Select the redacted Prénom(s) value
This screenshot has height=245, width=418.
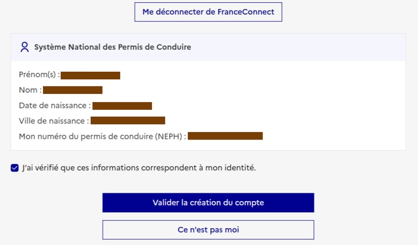click(x=90, y=76)
